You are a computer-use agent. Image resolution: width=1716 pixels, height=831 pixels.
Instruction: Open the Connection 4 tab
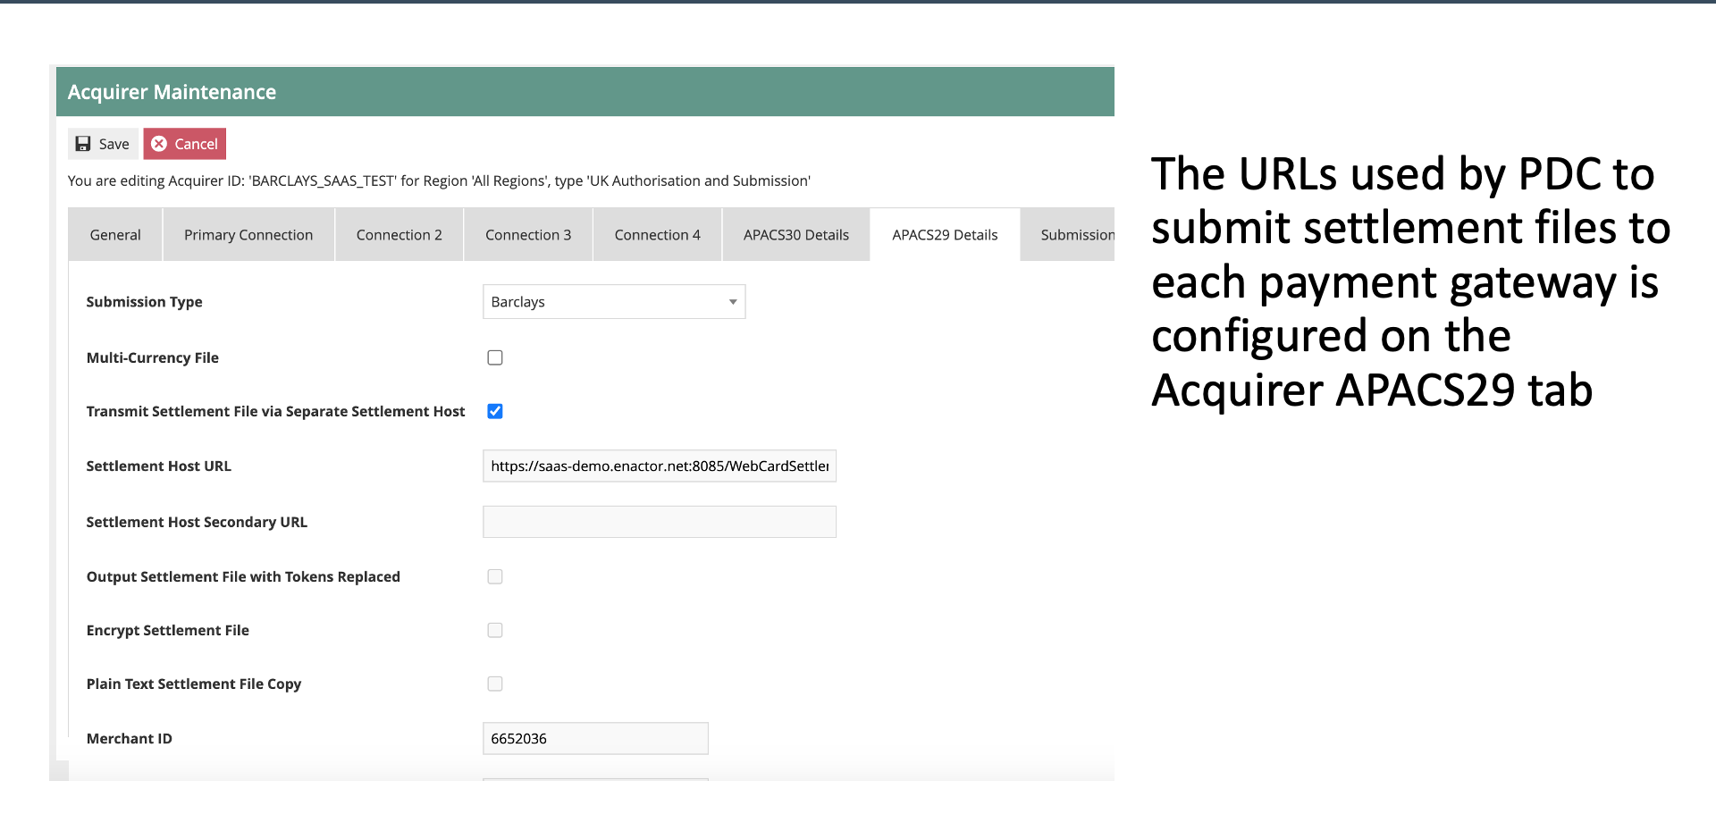point(657,234)
